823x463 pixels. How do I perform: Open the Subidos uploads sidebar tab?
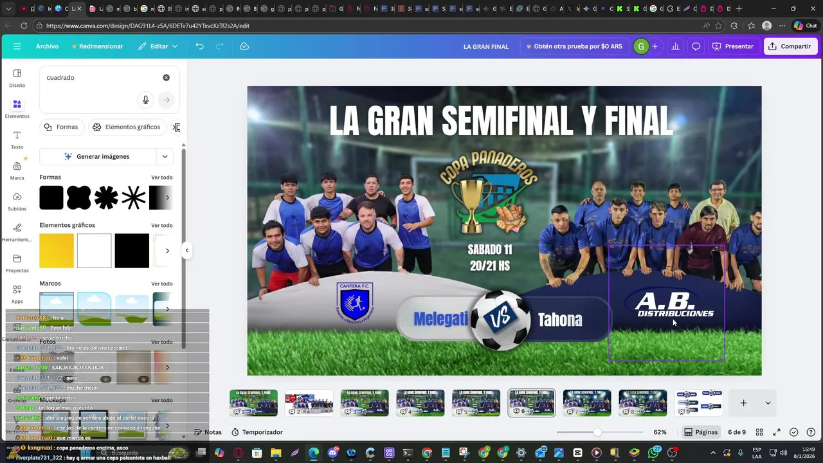17,201
